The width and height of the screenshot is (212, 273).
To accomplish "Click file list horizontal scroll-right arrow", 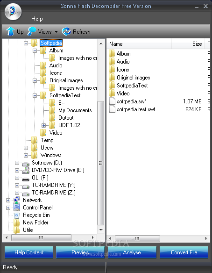I will point(206,238).
